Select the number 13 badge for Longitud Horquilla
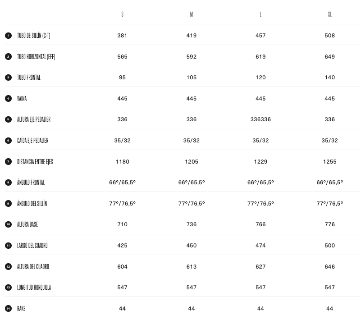Image resolution: width=361 pixels, height=324 pixels. pos(8,287)
